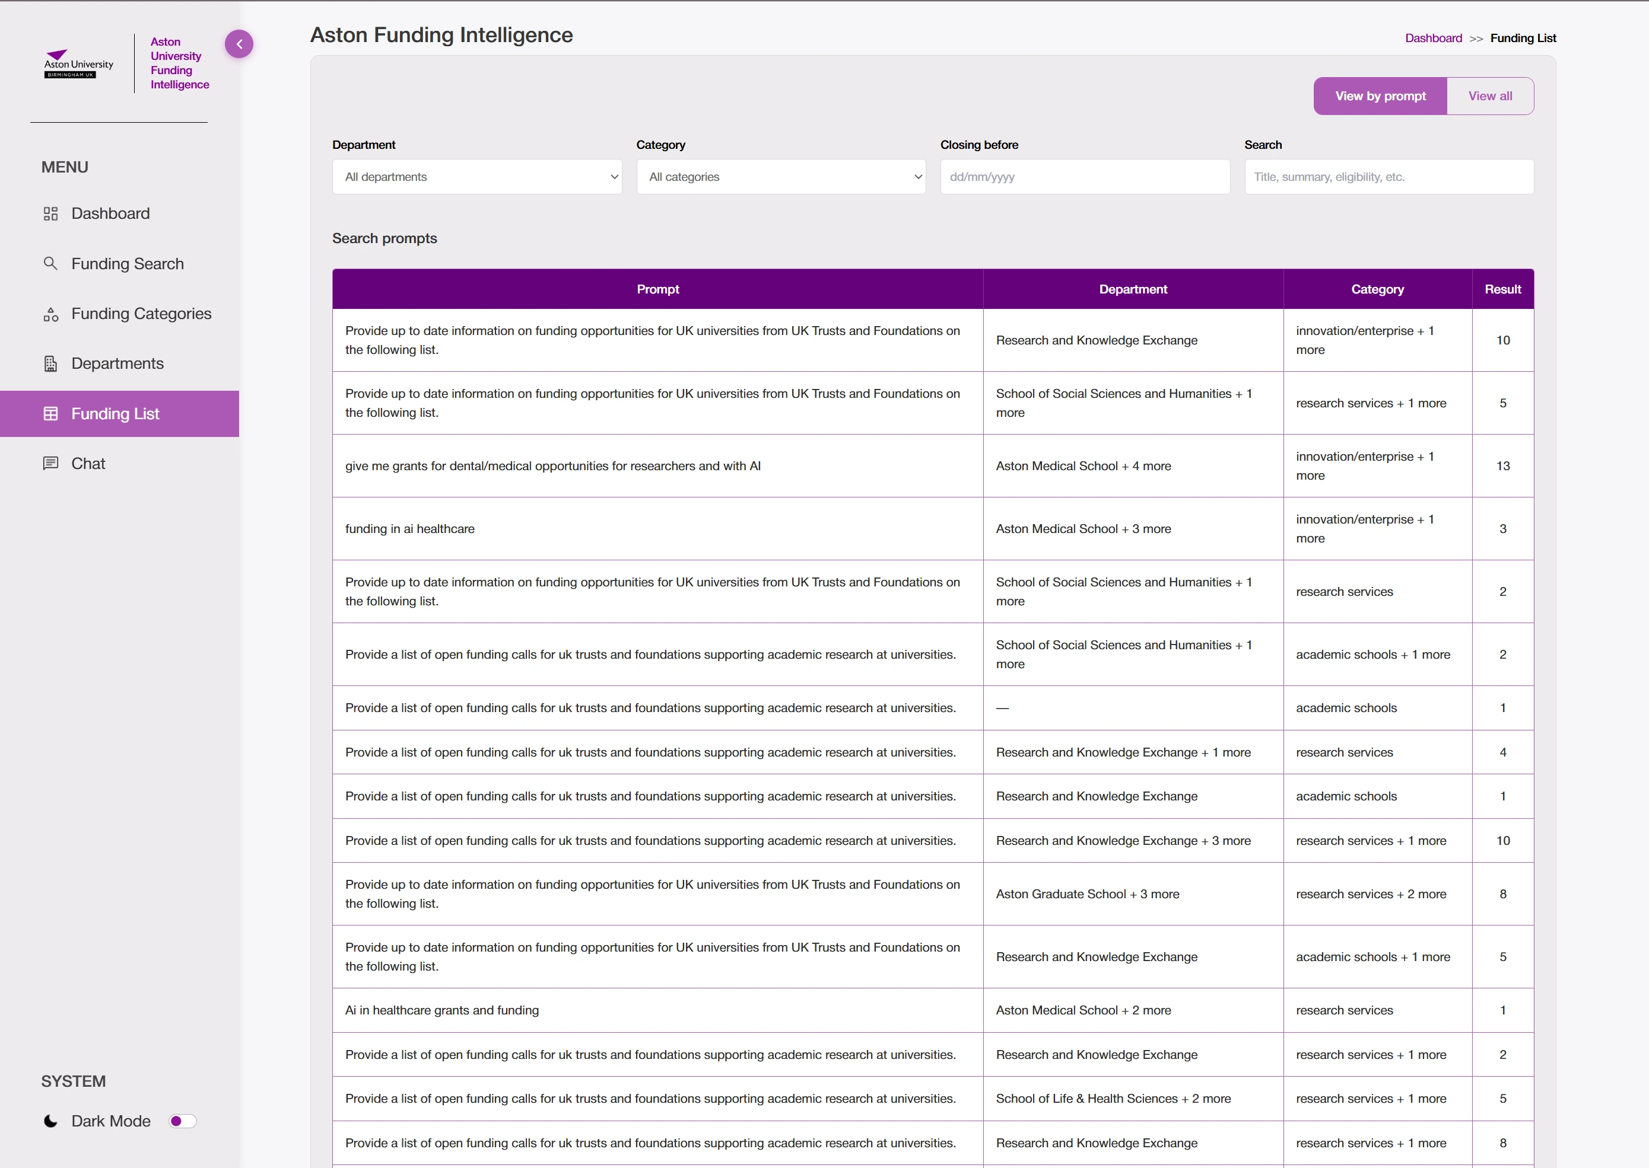Click the Chat message icon
The width and height of the screenshot is (1649, 1168).
[x=50, y=463]
